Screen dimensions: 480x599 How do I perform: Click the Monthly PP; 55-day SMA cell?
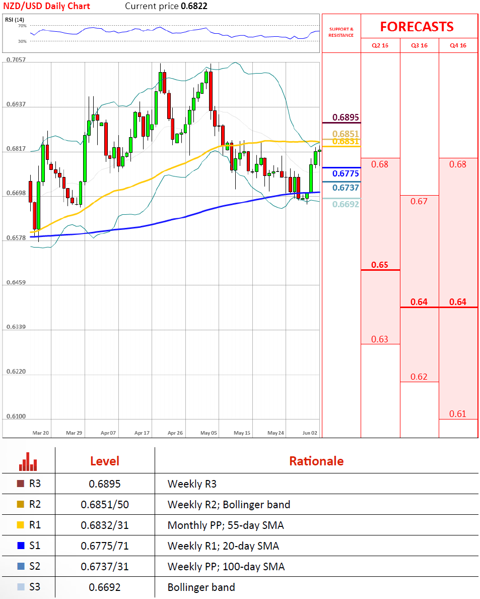(x=226, y=525)
